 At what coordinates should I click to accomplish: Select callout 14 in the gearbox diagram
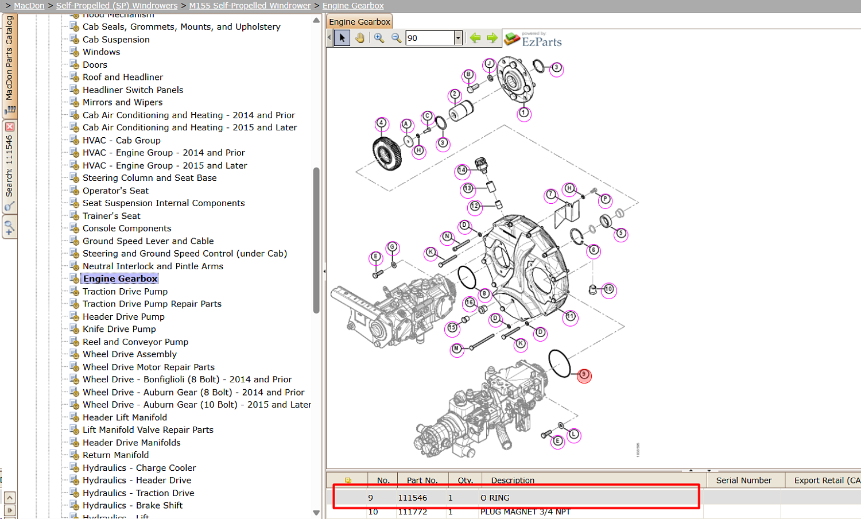pos(462,171)
